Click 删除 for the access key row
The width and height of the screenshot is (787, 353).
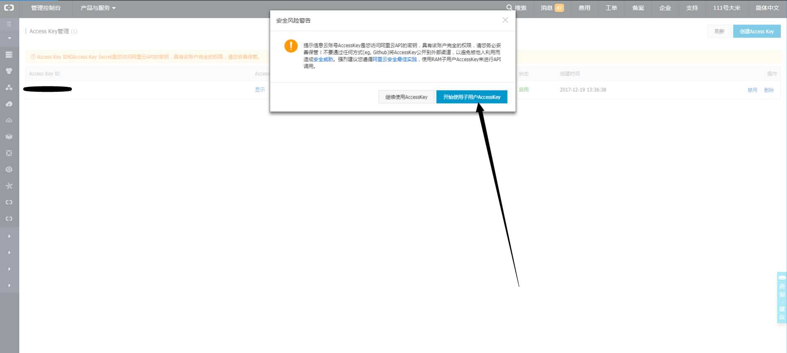pyautogui.click(x=769, y=90)
